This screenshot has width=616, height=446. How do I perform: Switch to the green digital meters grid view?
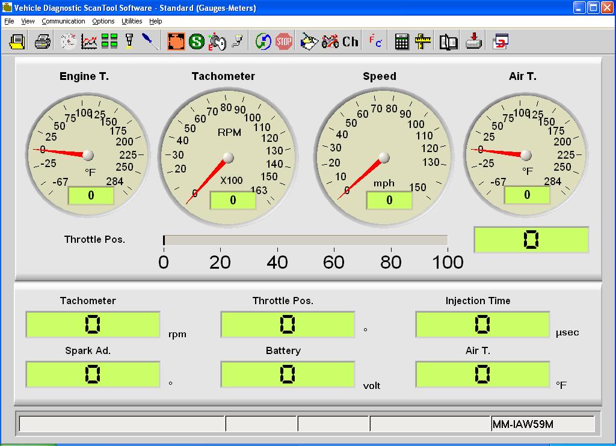point(109,41)
